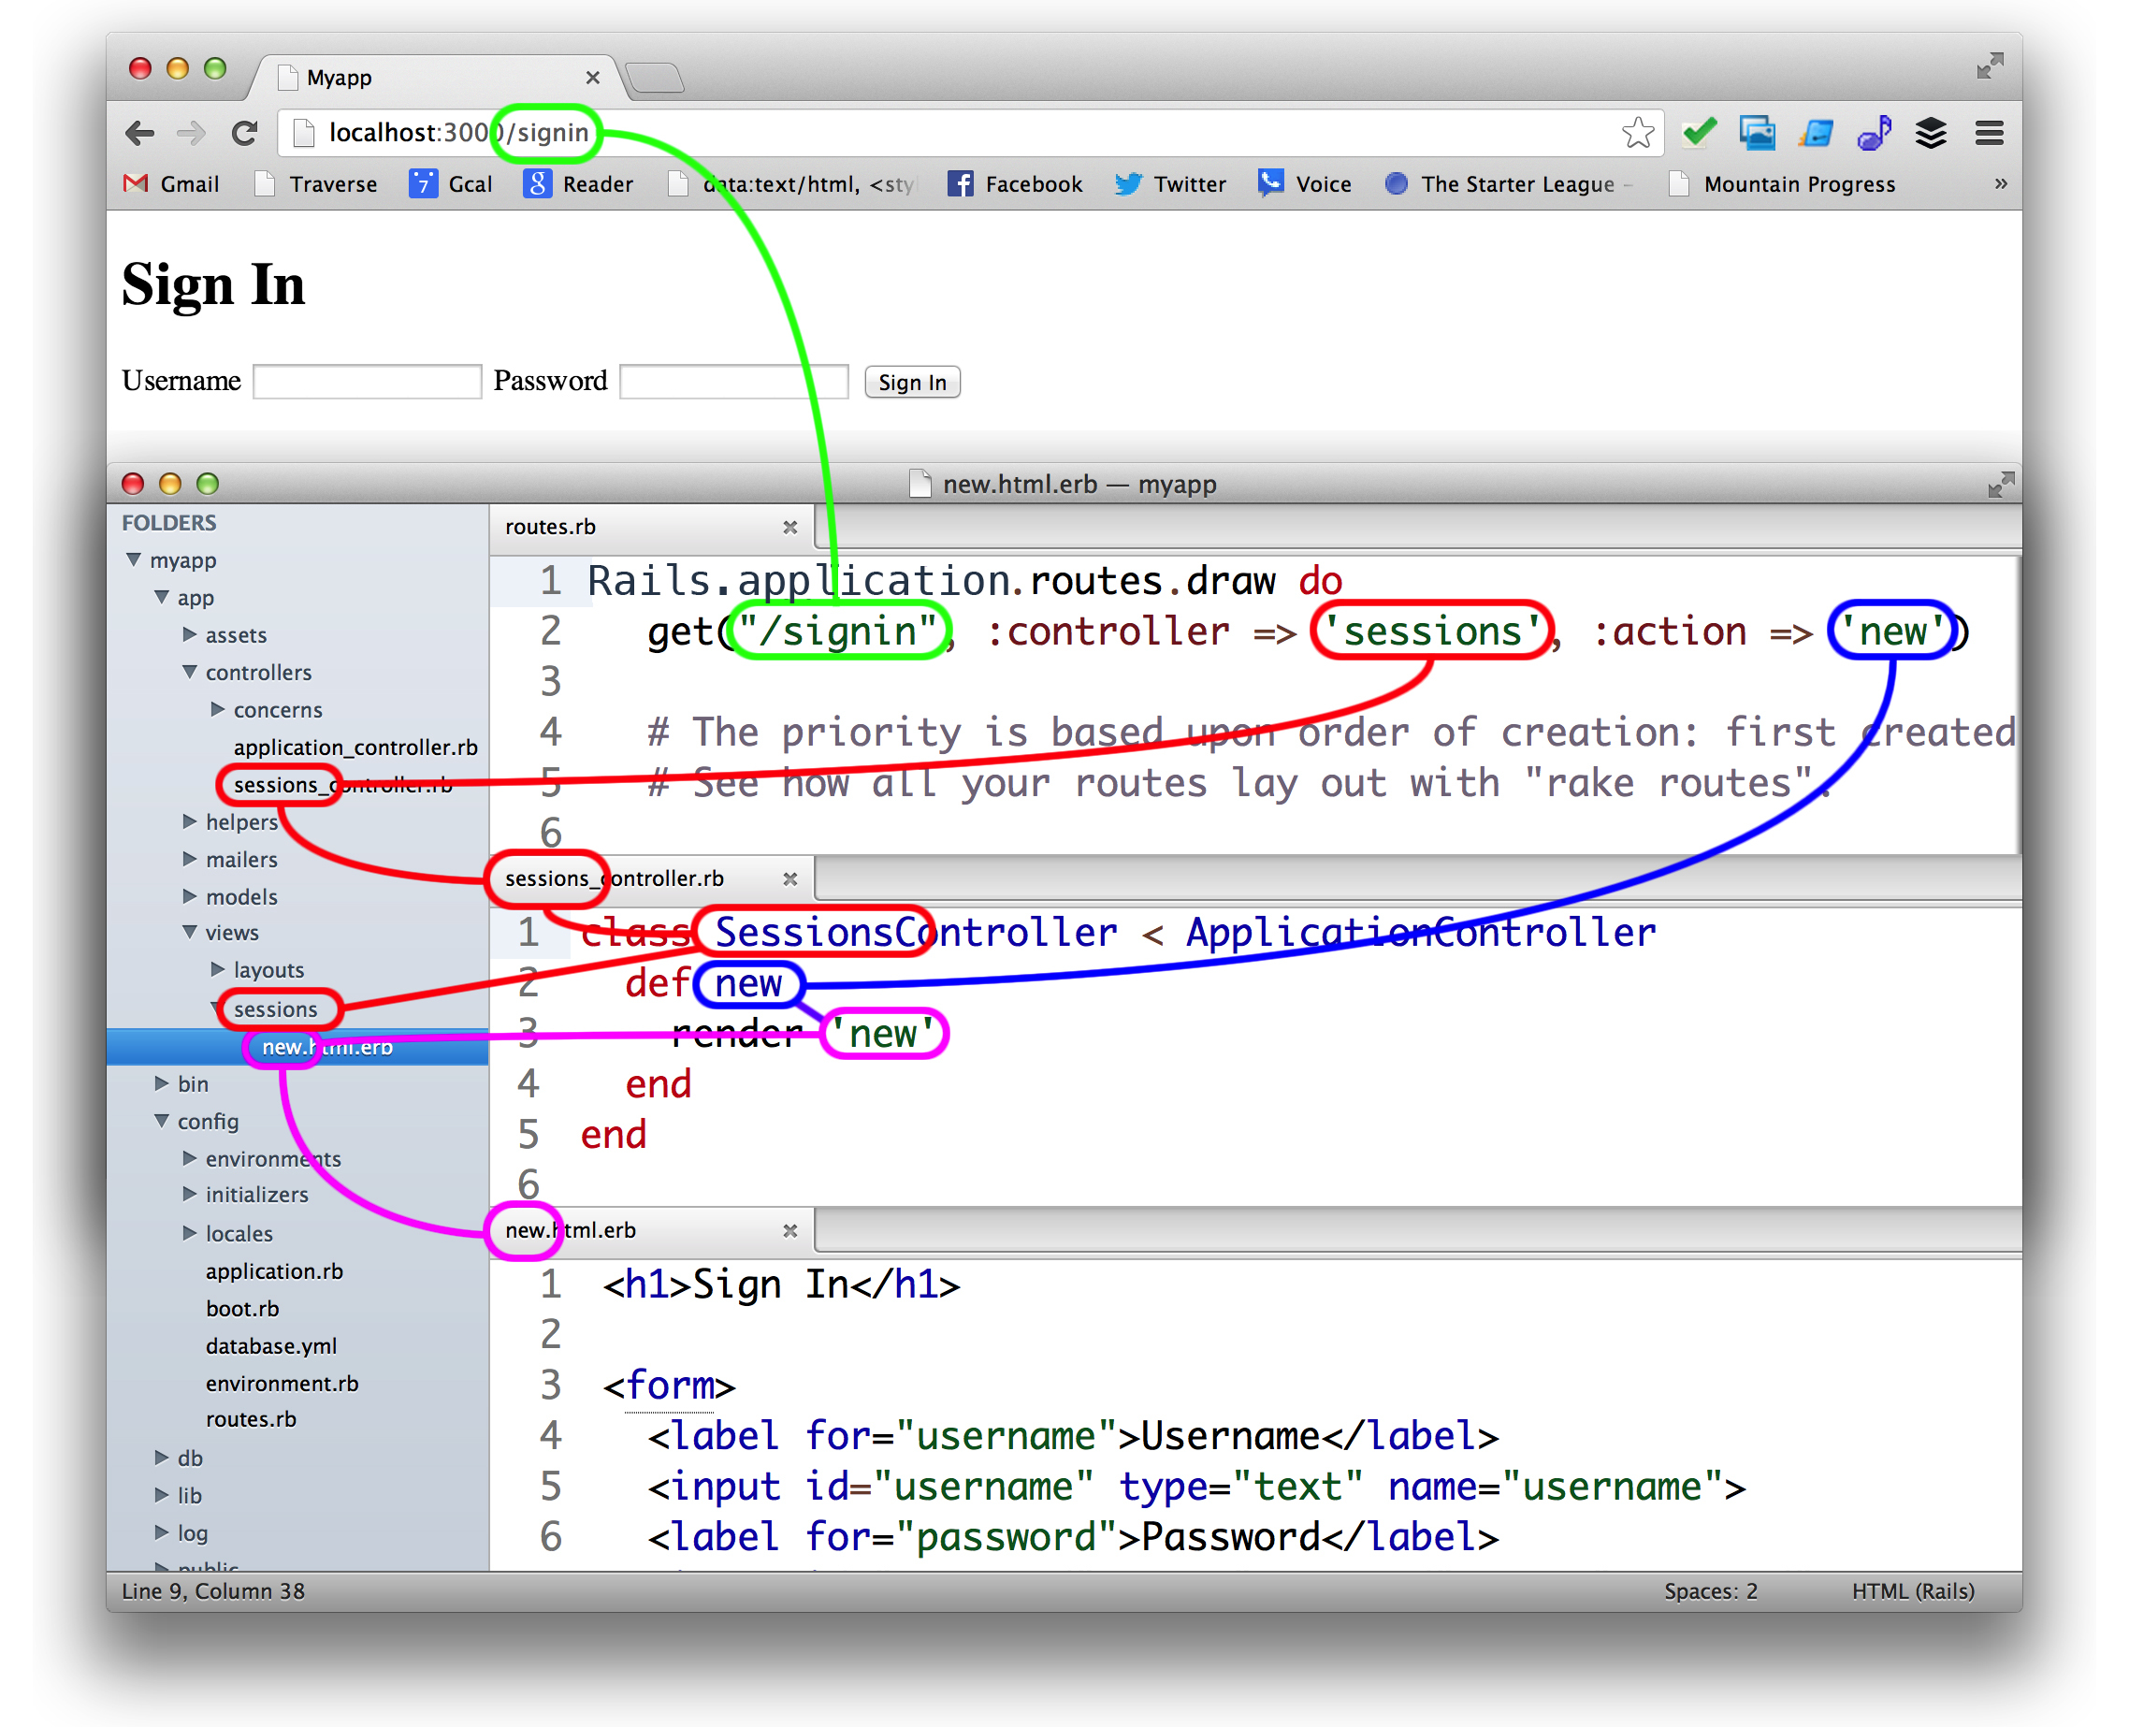Screen dimensions: 2129x1727
Task: Click the browser reload icon
Action: click(245, 132)
